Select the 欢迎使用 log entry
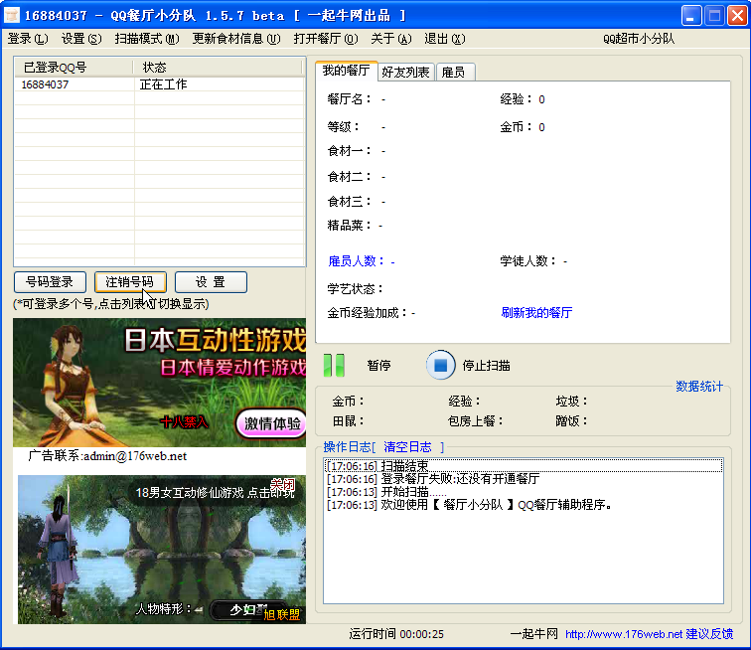This screenshot has width=751, height=650. [x=523, y=505]
